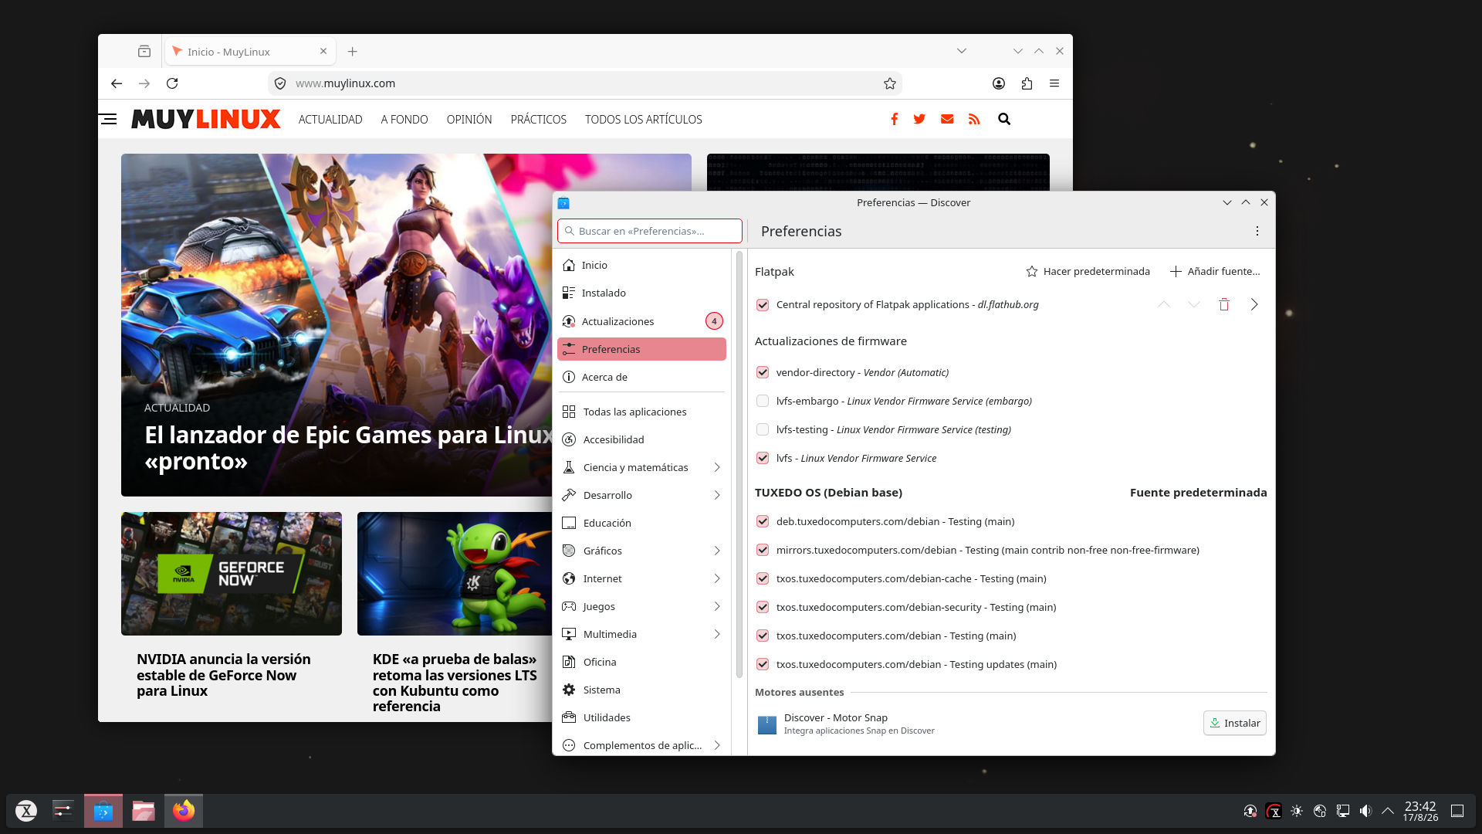Image resolution: width=1482 pixels, height=834 pixels.
Task: Open MuyLinux site hamburger menu
Action: 108,119
